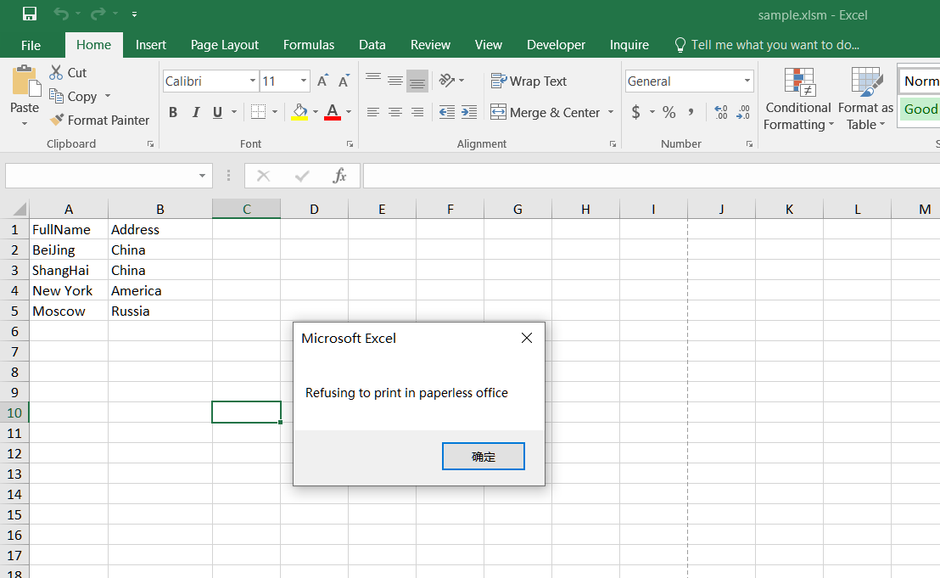The height and width of the screenshot is (578, 940).
Task: Expand the General number format dropdown
Action: coord(747,81)
